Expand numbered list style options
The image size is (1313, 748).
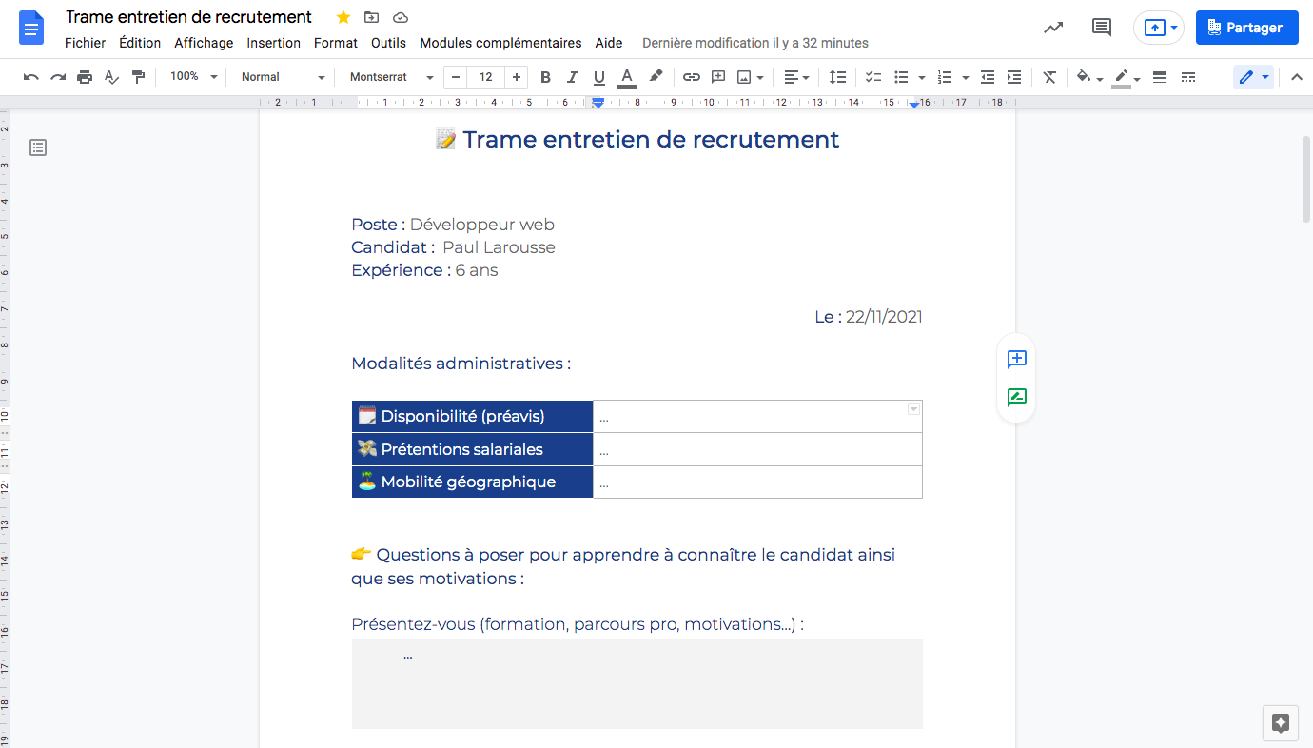966,77
